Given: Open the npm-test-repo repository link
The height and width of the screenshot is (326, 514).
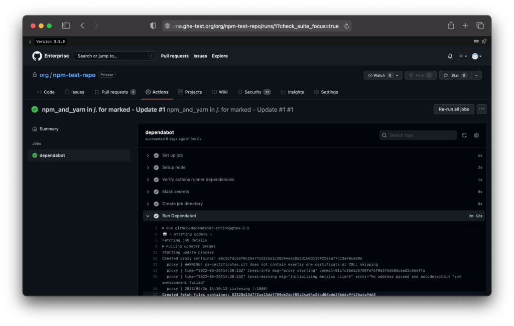Looking at the screenshot, I should 74,75.
